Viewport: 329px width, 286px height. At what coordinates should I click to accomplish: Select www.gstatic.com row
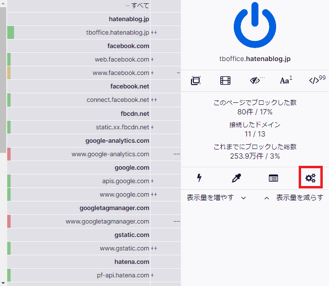(94, 248)
